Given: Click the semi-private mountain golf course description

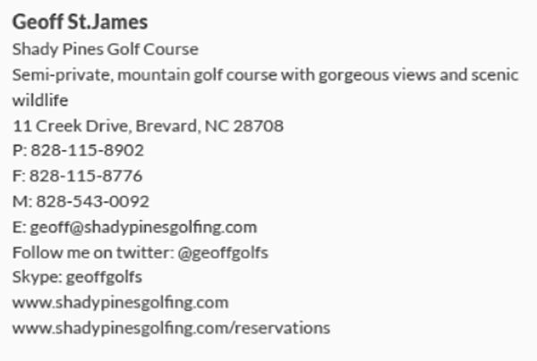Looking at the screenshot, I should coord(266,88).
